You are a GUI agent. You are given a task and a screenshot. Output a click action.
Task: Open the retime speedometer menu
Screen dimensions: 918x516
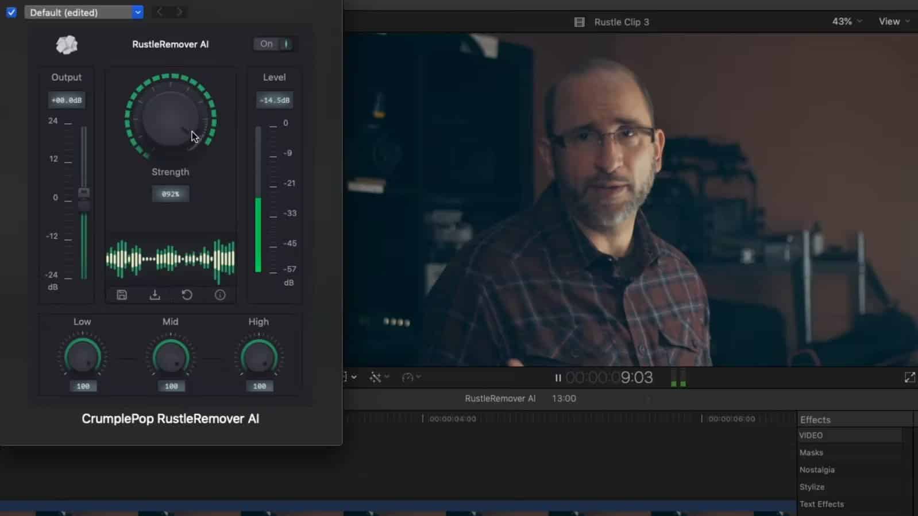[411, 377]
